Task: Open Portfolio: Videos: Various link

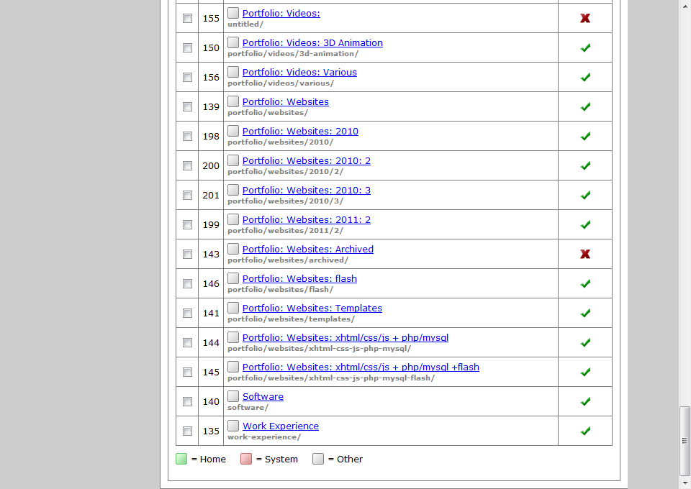Action: coord(299,73)
